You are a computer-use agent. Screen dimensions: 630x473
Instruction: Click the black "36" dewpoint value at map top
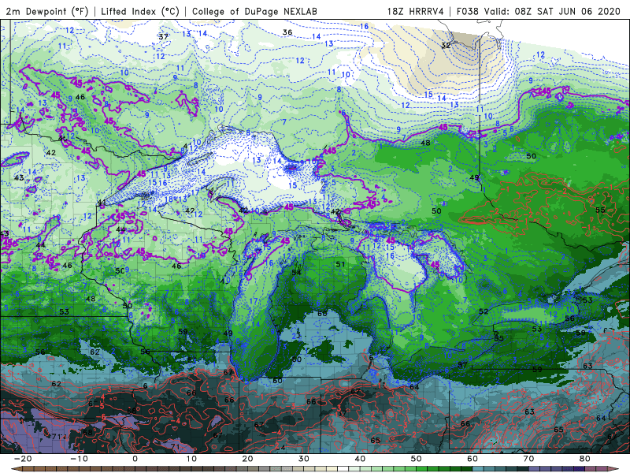coord(287,32)
